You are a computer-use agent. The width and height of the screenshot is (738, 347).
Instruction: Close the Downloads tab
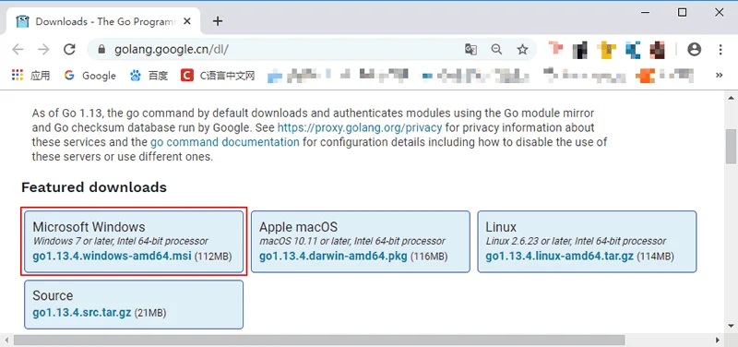pyautogui.click(x=187, y=21)
